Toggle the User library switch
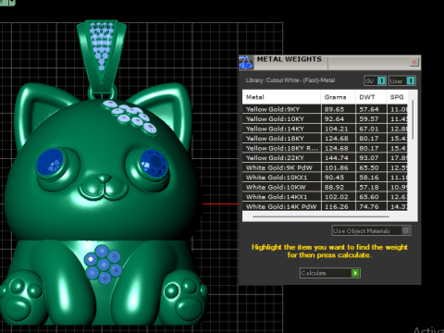444x333 pixels. tap(402, 80)
